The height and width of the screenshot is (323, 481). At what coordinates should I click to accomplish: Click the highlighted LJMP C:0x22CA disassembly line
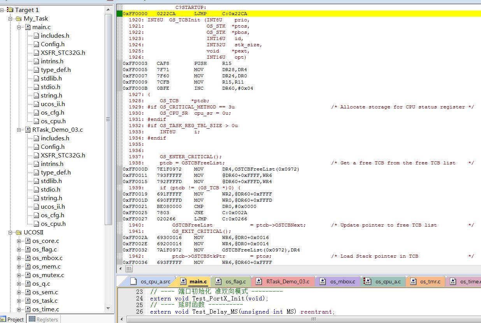tap(302, 14)
